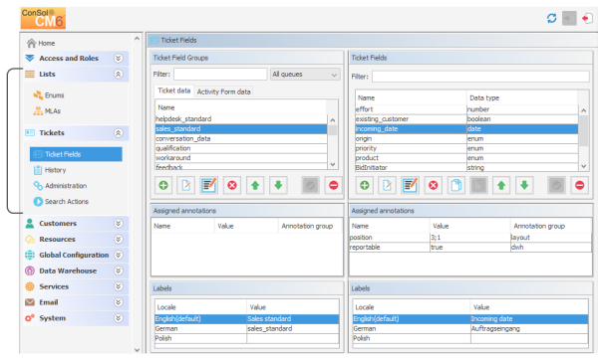The image size is (598, 360).
Task: Select the product field row
Action: click(466, 158)
